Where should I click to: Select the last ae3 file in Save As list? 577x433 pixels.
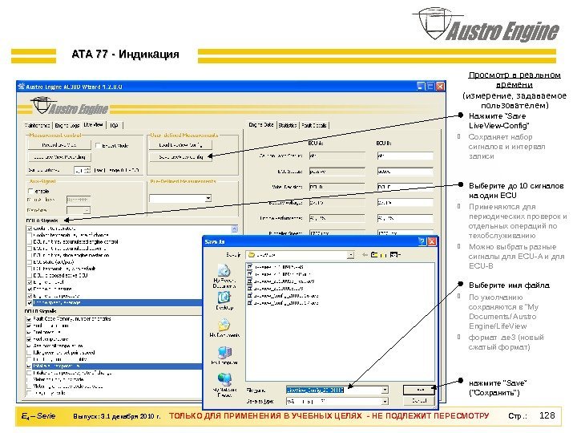coord(283,303)
